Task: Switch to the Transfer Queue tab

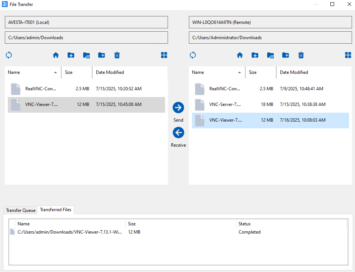Action: point(20,210)
